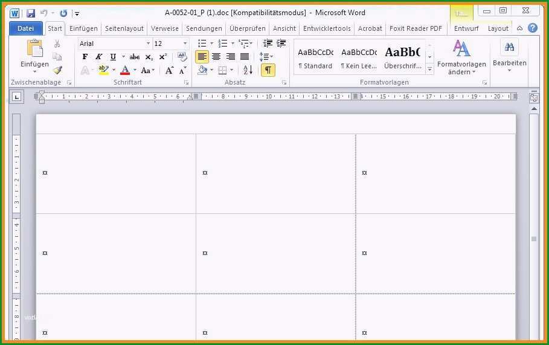Toggle underline (U) formatting
This screenshot has height=345, width=549.
coord(113,57)
